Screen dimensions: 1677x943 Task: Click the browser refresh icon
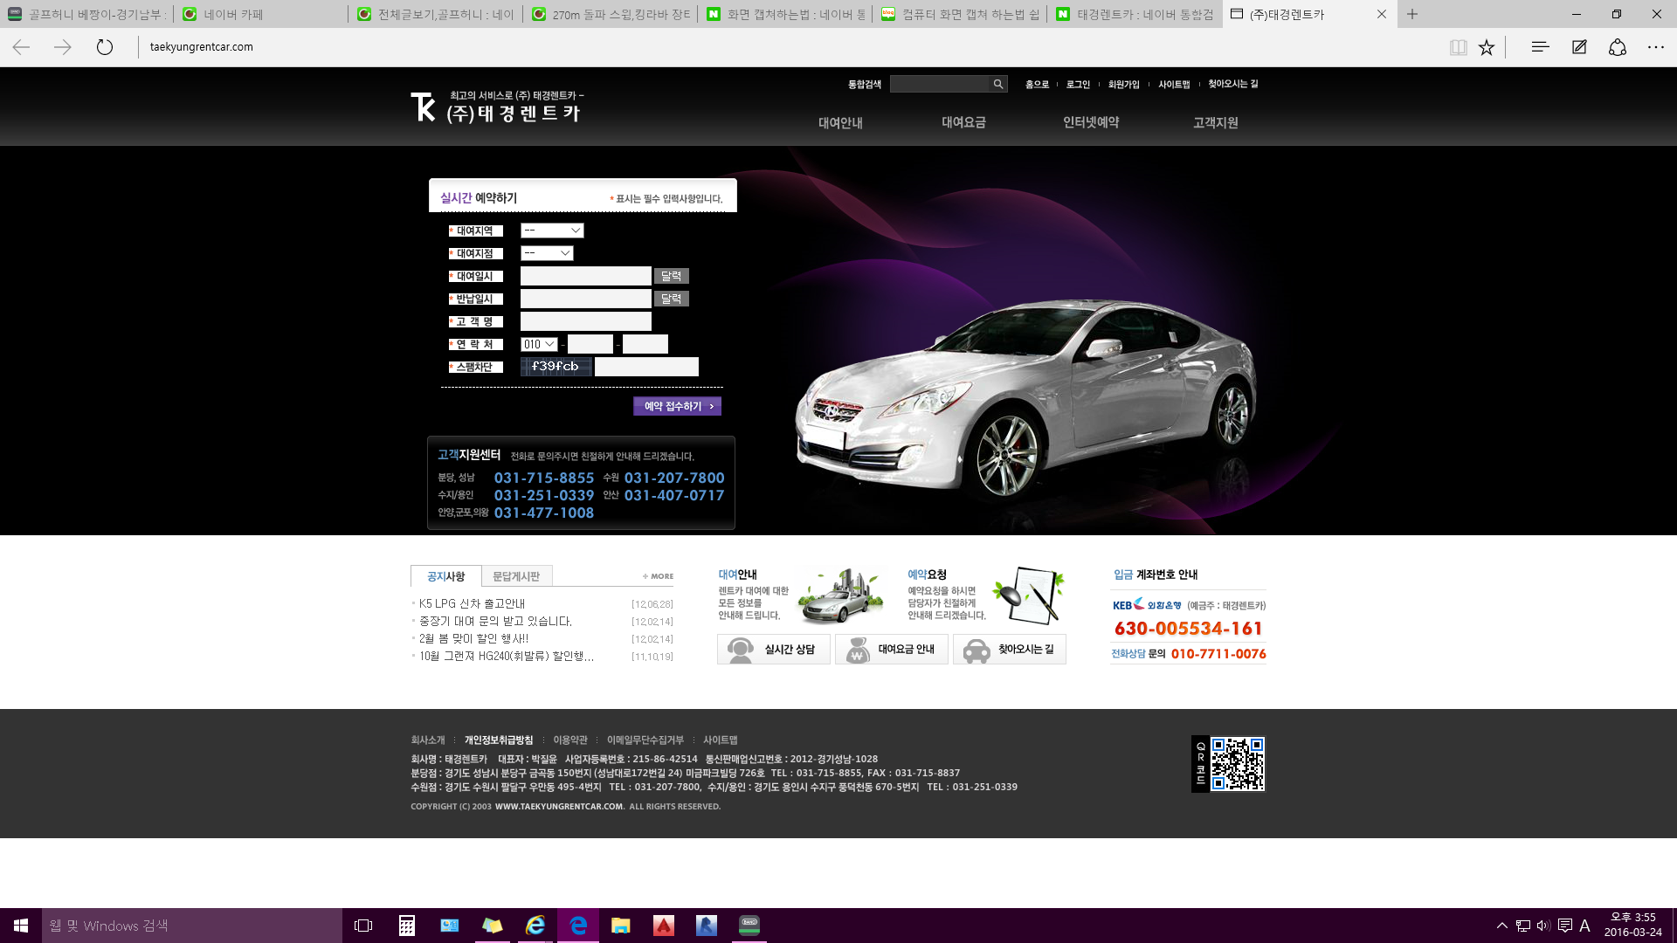point(105,47)
